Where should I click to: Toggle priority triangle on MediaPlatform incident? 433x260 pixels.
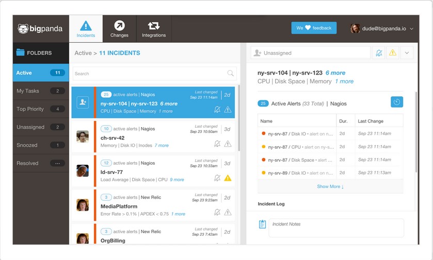point(228,212)
